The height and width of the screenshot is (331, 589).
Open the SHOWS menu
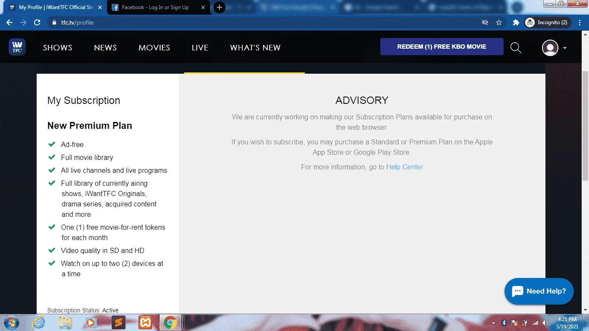pyautogui.click(x=58, y=48)
